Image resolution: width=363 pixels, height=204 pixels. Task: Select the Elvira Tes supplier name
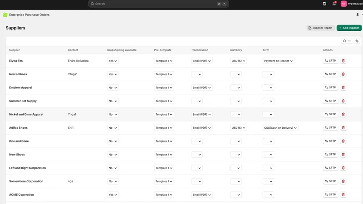(16, 61)
